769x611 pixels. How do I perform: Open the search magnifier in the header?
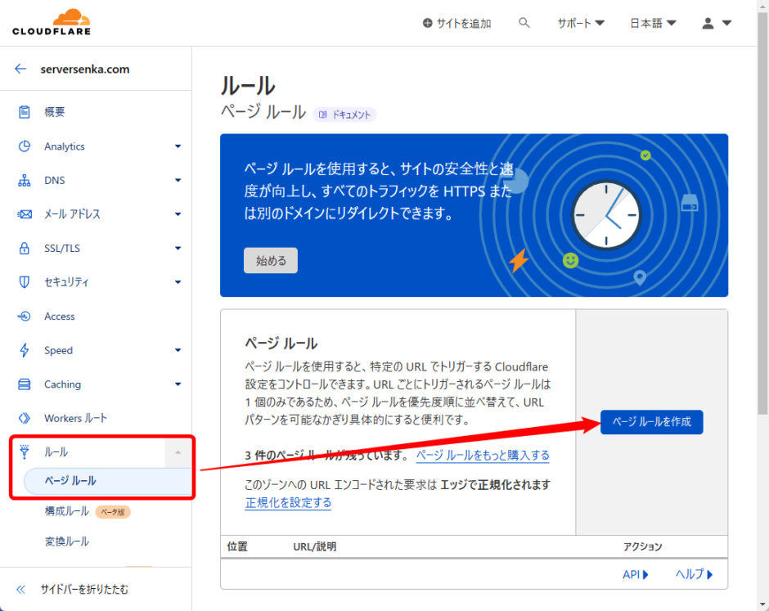coord(524,24)
